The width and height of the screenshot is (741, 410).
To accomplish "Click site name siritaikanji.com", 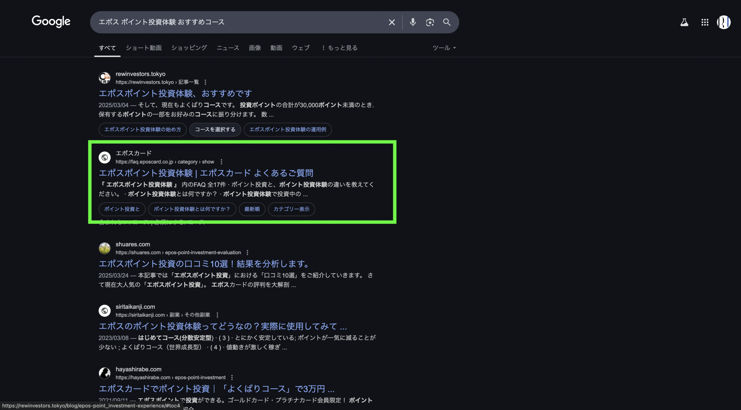I will (x=135, y=307).
